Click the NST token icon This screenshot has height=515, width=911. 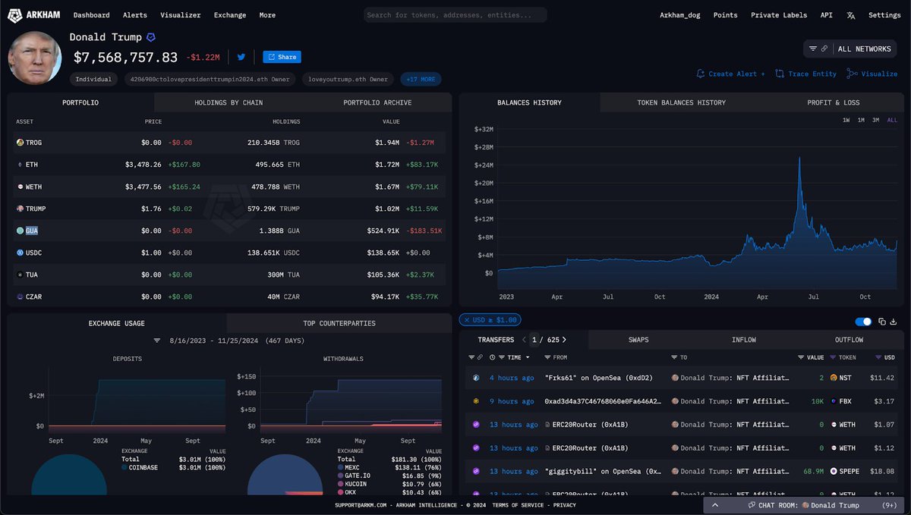click(834, 378)
